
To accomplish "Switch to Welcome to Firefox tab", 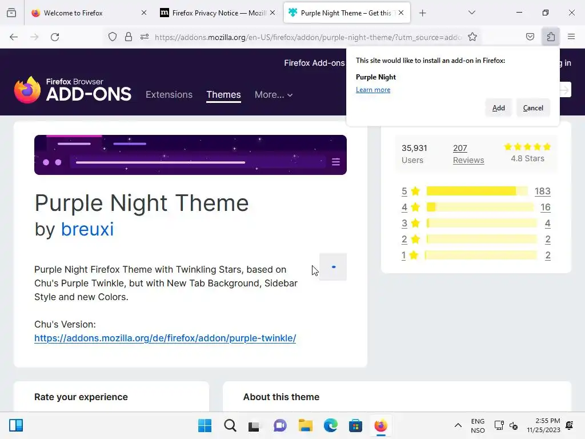I will click(89, 13).
